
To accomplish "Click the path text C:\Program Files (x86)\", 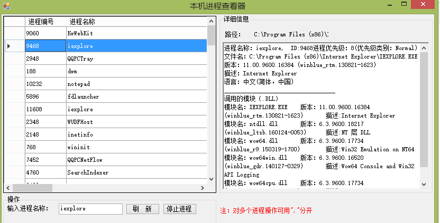I will pos(291,34).
